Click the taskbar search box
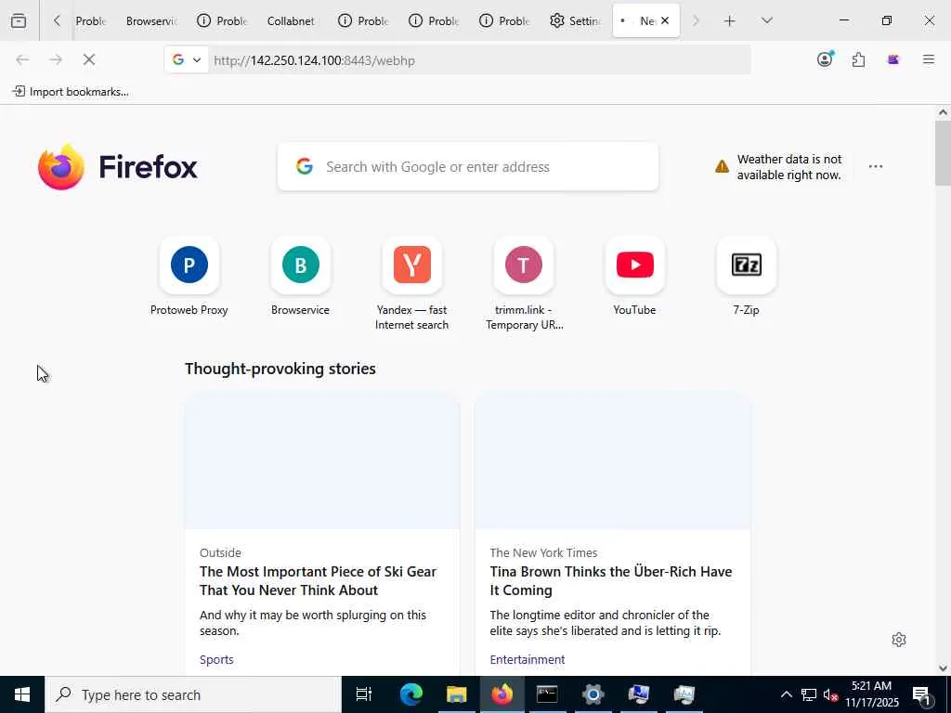This screenshot has width=951, height=713. 193,694
